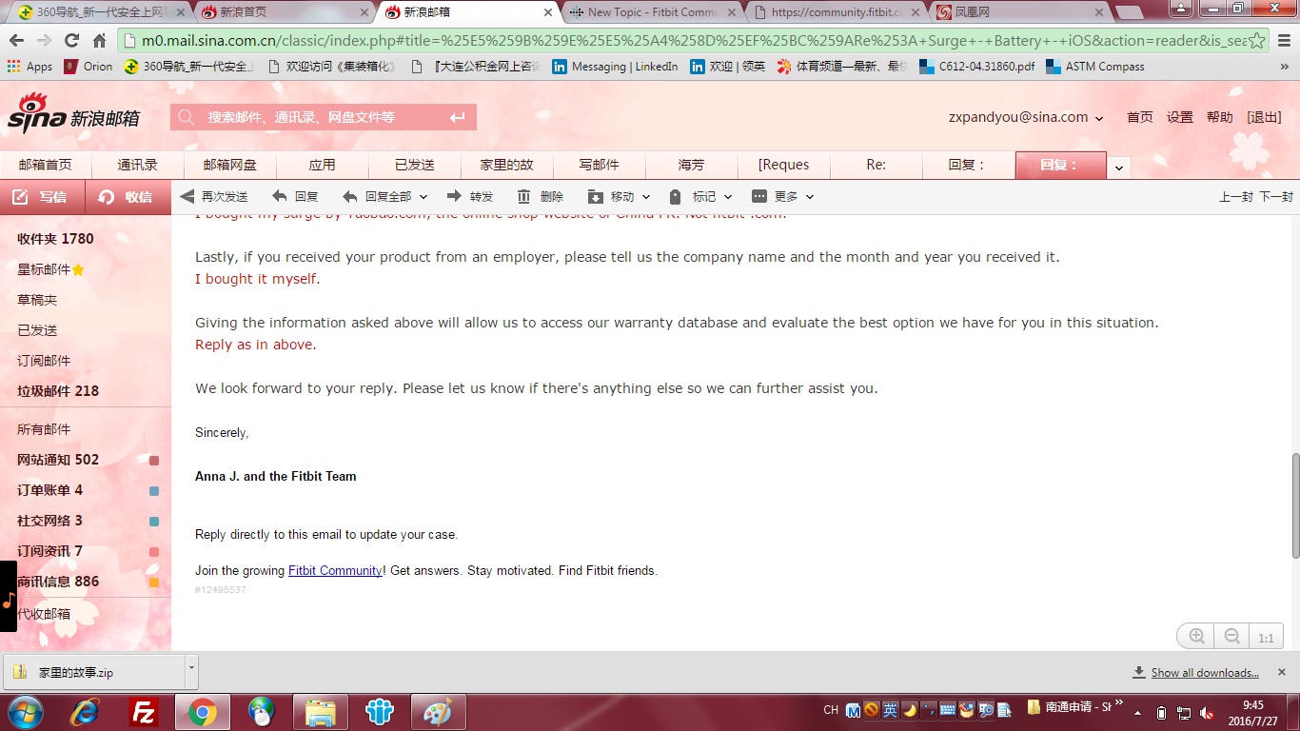
Task: Go to next mail 下一封
Action: click(x=1276, y=197)
